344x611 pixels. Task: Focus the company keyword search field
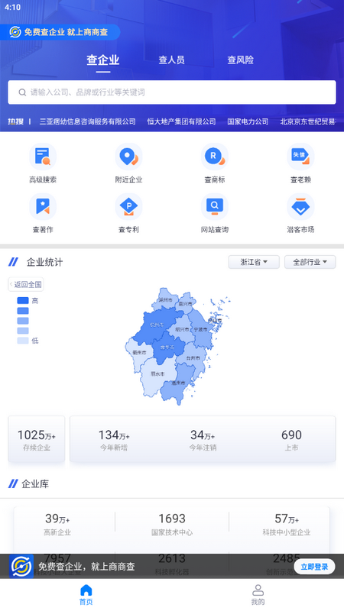point(172,92)
